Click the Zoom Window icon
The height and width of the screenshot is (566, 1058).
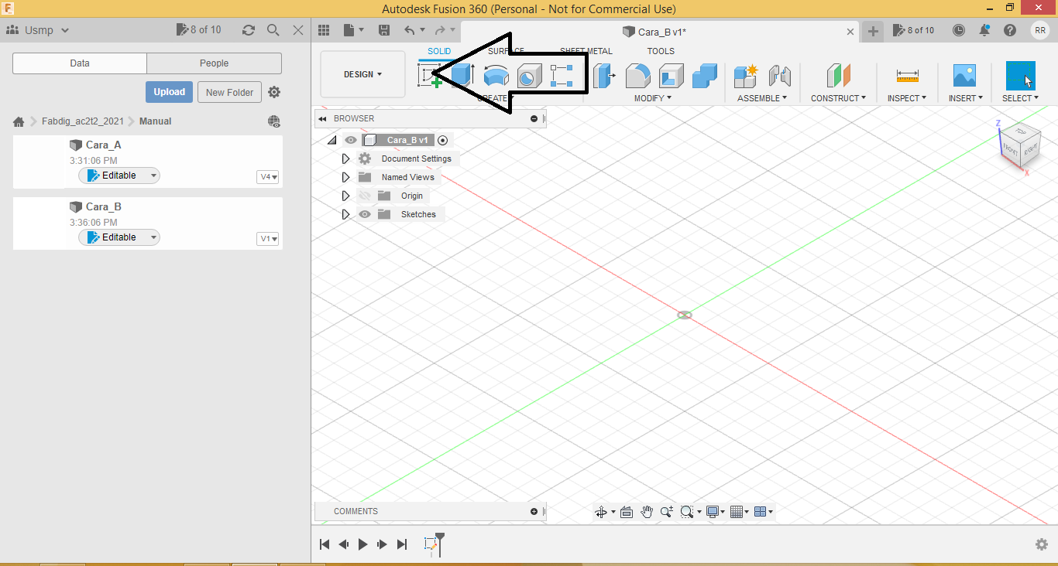tap(686, 512)
